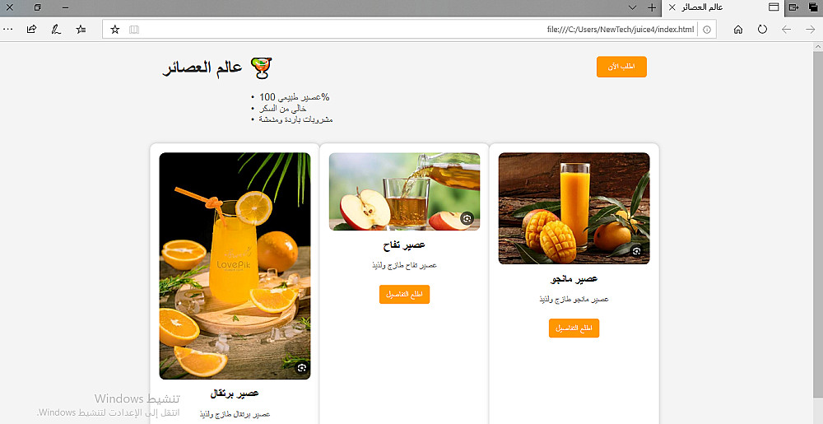Open the Add notes pen tool

point(56,30)
